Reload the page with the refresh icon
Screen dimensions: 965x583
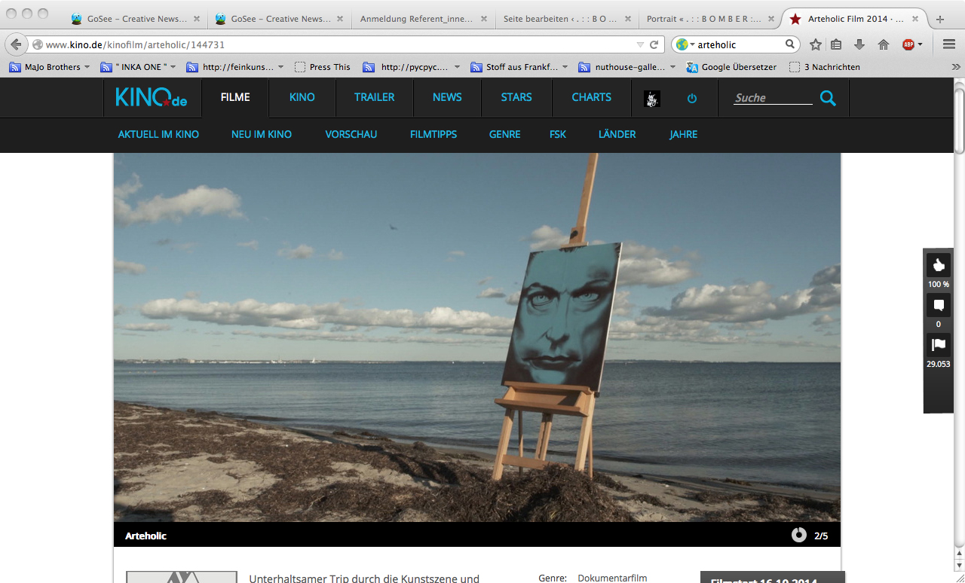point(654,44)
